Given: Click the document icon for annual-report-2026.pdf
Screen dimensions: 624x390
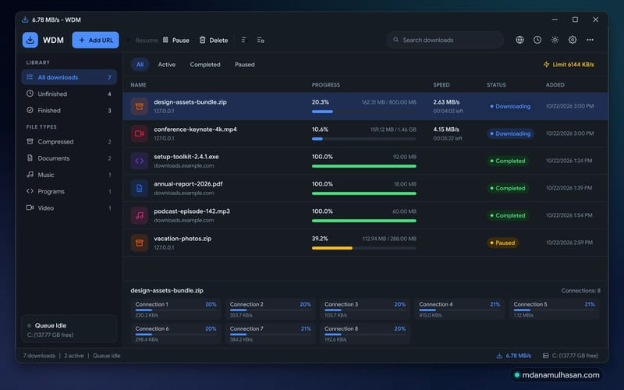Looking at the screenshot, I should pyautogui.click(x=140, y=188).
